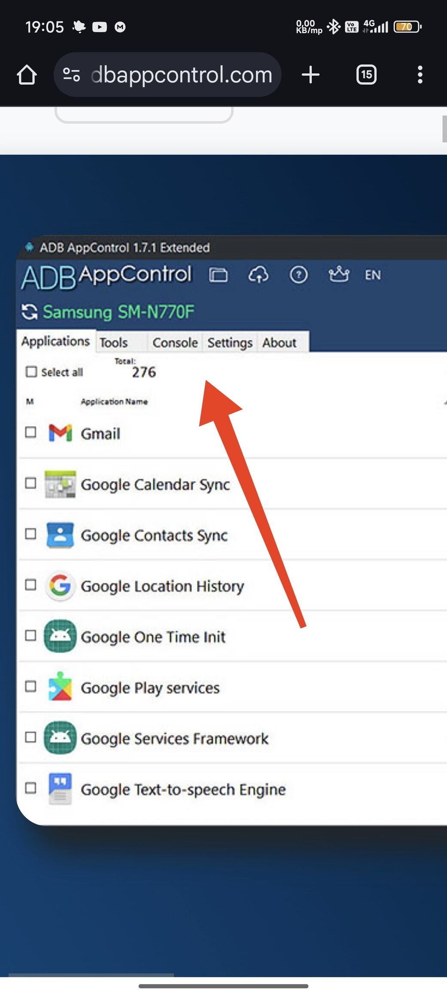Check the Google Play services checkbox

click(x=30, y=686)
